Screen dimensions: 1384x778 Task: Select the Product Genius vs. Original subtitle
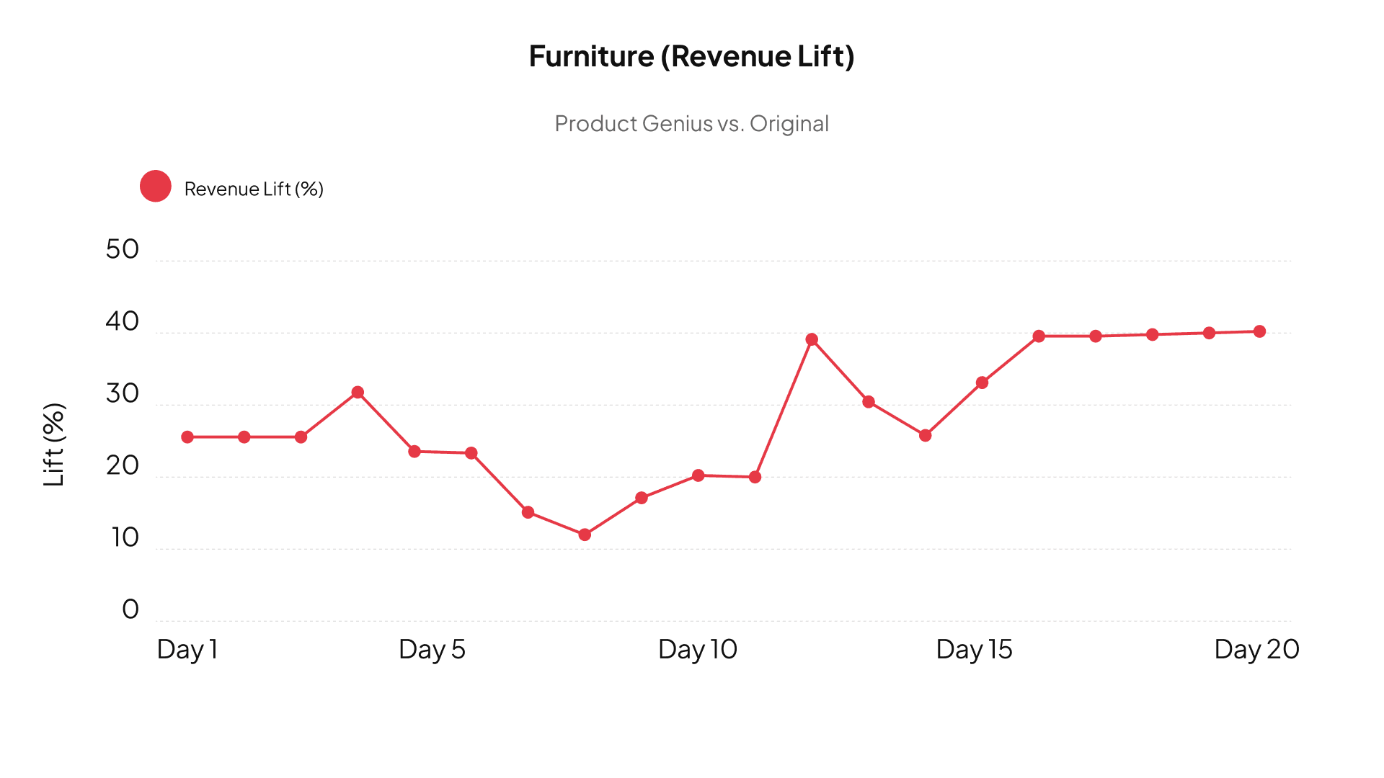[x=691, y=124]
